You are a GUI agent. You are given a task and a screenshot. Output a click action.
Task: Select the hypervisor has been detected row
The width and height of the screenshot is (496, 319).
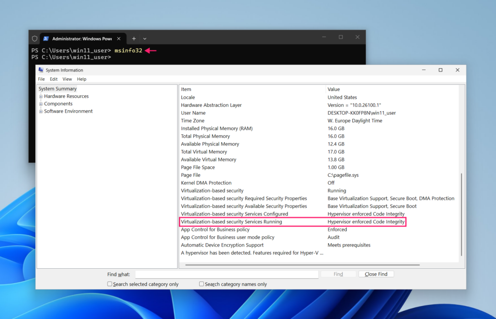click(319, 253)
